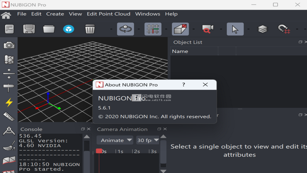Open the Animate dropdown
The image size is (307, 173).
click(115, 140)
